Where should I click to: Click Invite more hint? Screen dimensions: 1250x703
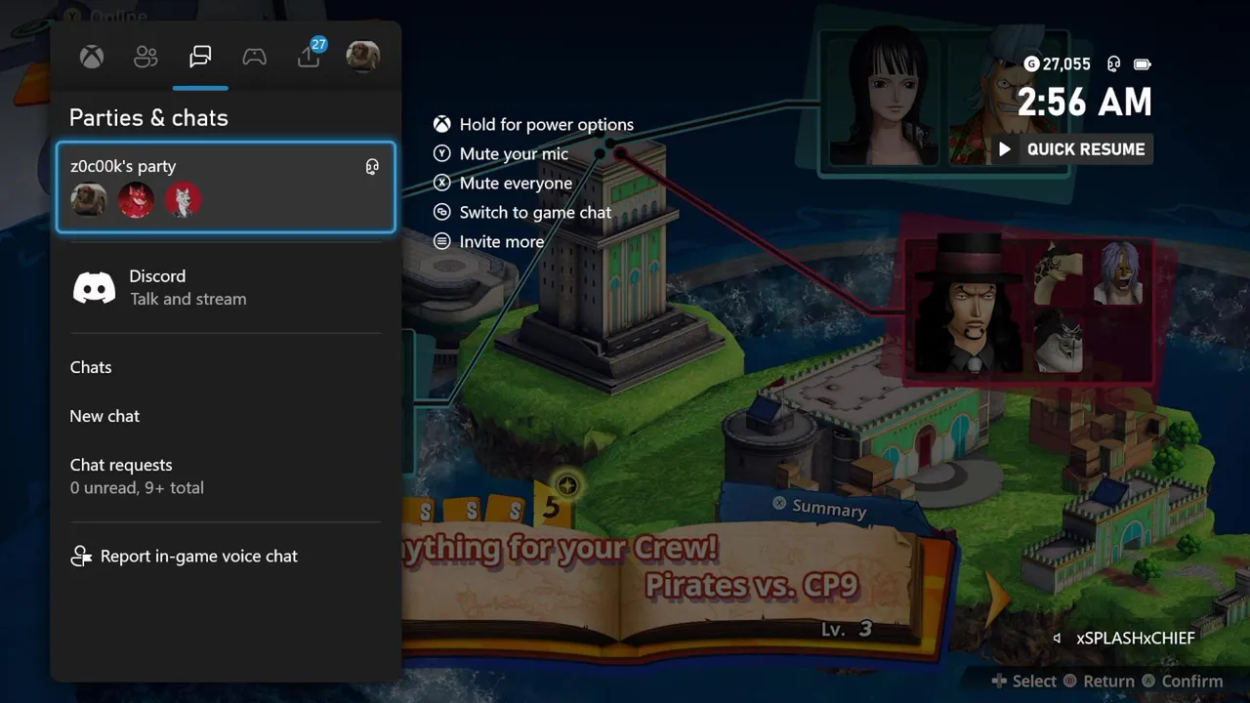[489, 242]
